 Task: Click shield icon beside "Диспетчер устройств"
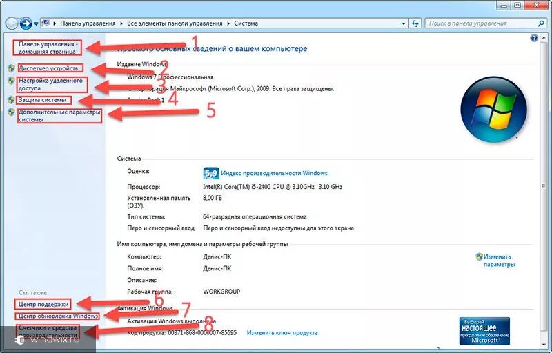coord(11,68)
